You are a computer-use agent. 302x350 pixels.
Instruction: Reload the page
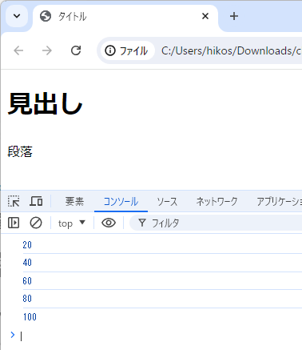point(76,50)
